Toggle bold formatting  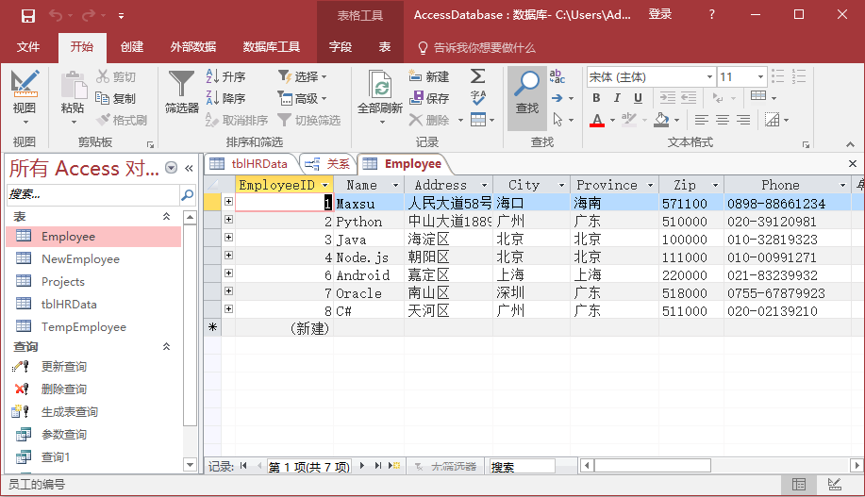596,98
